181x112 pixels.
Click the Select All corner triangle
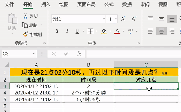[x=7, y=65]
